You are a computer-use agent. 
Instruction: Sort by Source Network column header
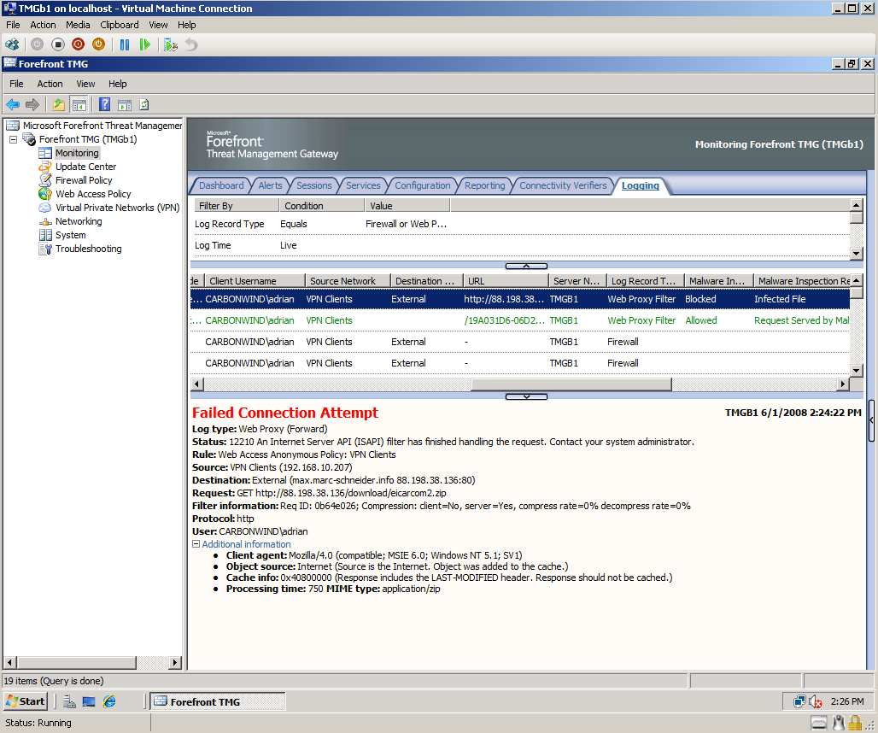pos(348,280)
